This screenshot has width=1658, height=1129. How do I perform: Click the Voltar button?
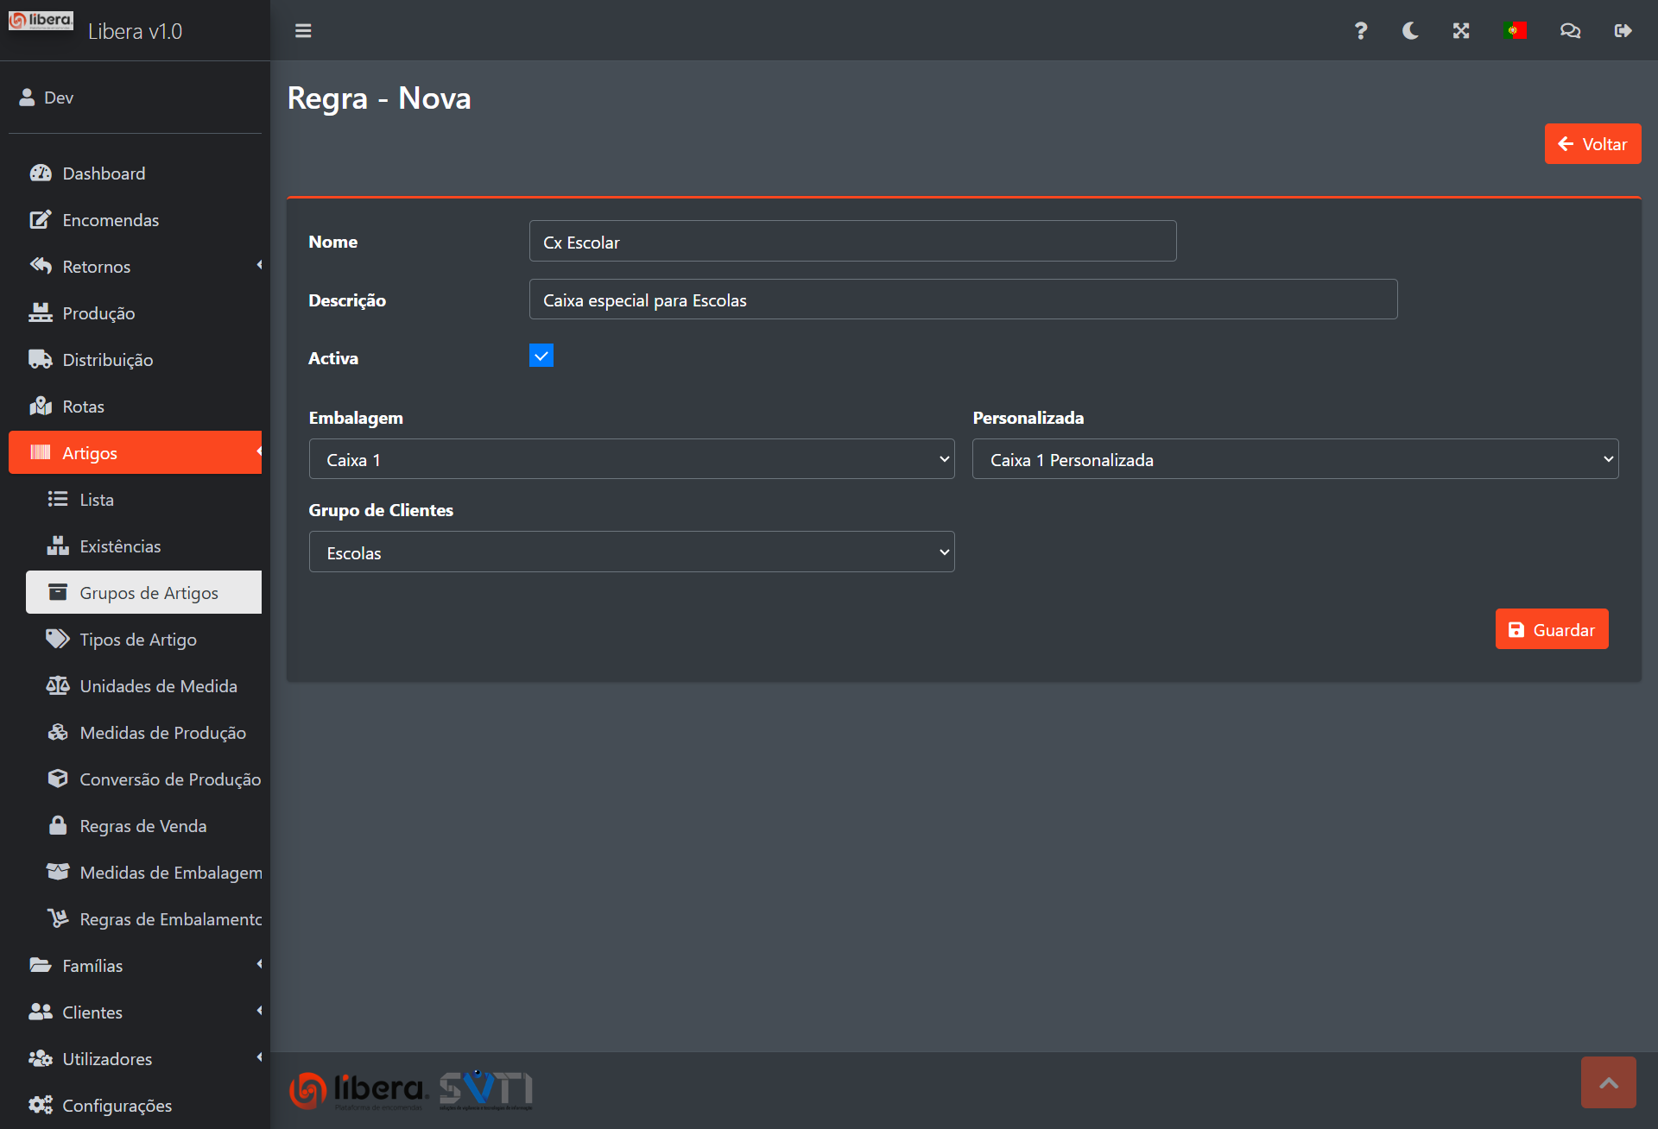1592,144
